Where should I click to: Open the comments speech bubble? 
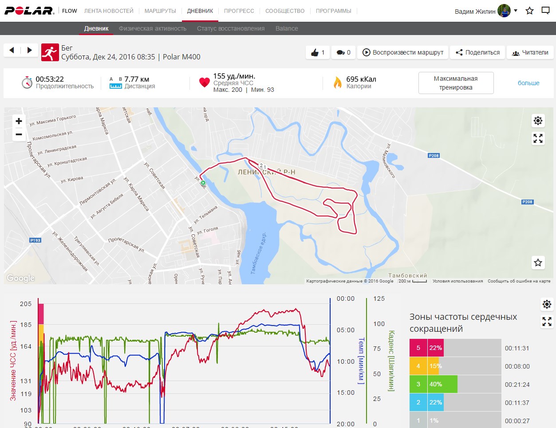pos(340,52)
